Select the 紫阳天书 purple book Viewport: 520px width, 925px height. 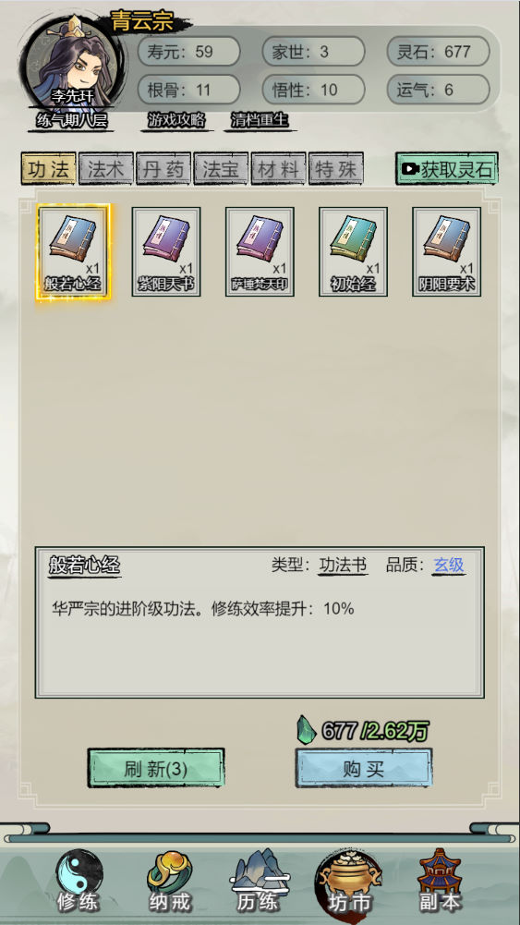click(166, 252)
